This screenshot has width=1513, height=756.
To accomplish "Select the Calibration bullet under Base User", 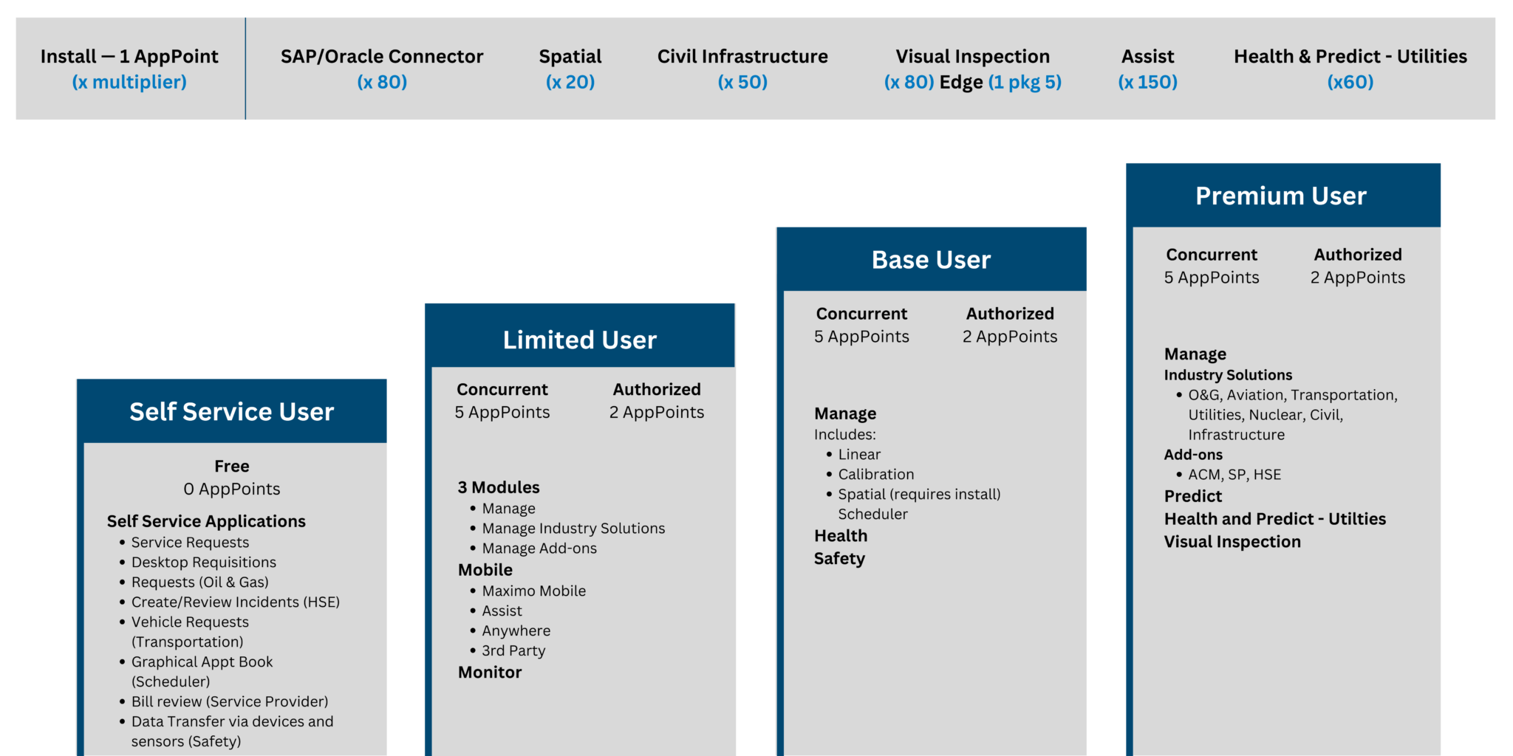I will [x=876, y=474].
